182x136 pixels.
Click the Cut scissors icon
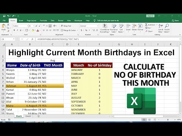(8, 25)
